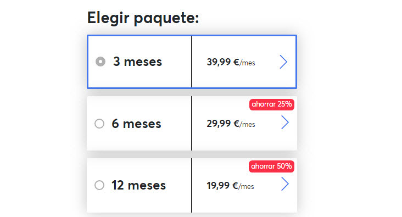Viewport: 402px width, 217px height.
Task: Click the highlighted 3-month package card
Action: pyautogui.click(x=192, y=62)
